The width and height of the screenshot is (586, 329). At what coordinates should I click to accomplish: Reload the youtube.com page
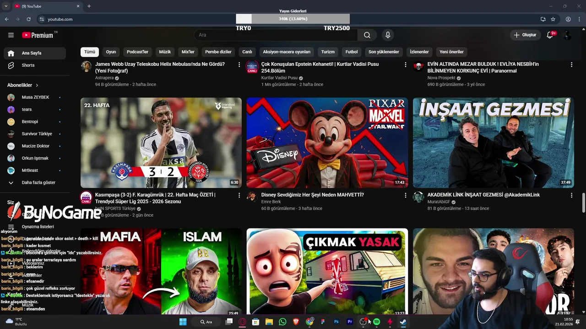[28, 19]
